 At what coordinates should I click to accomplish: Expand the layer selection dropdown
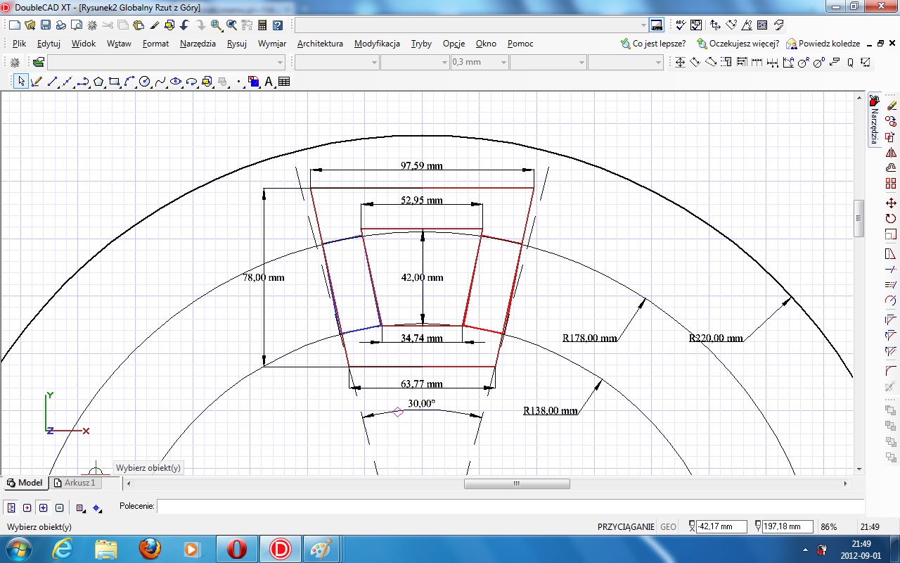[x=281, y=63]
